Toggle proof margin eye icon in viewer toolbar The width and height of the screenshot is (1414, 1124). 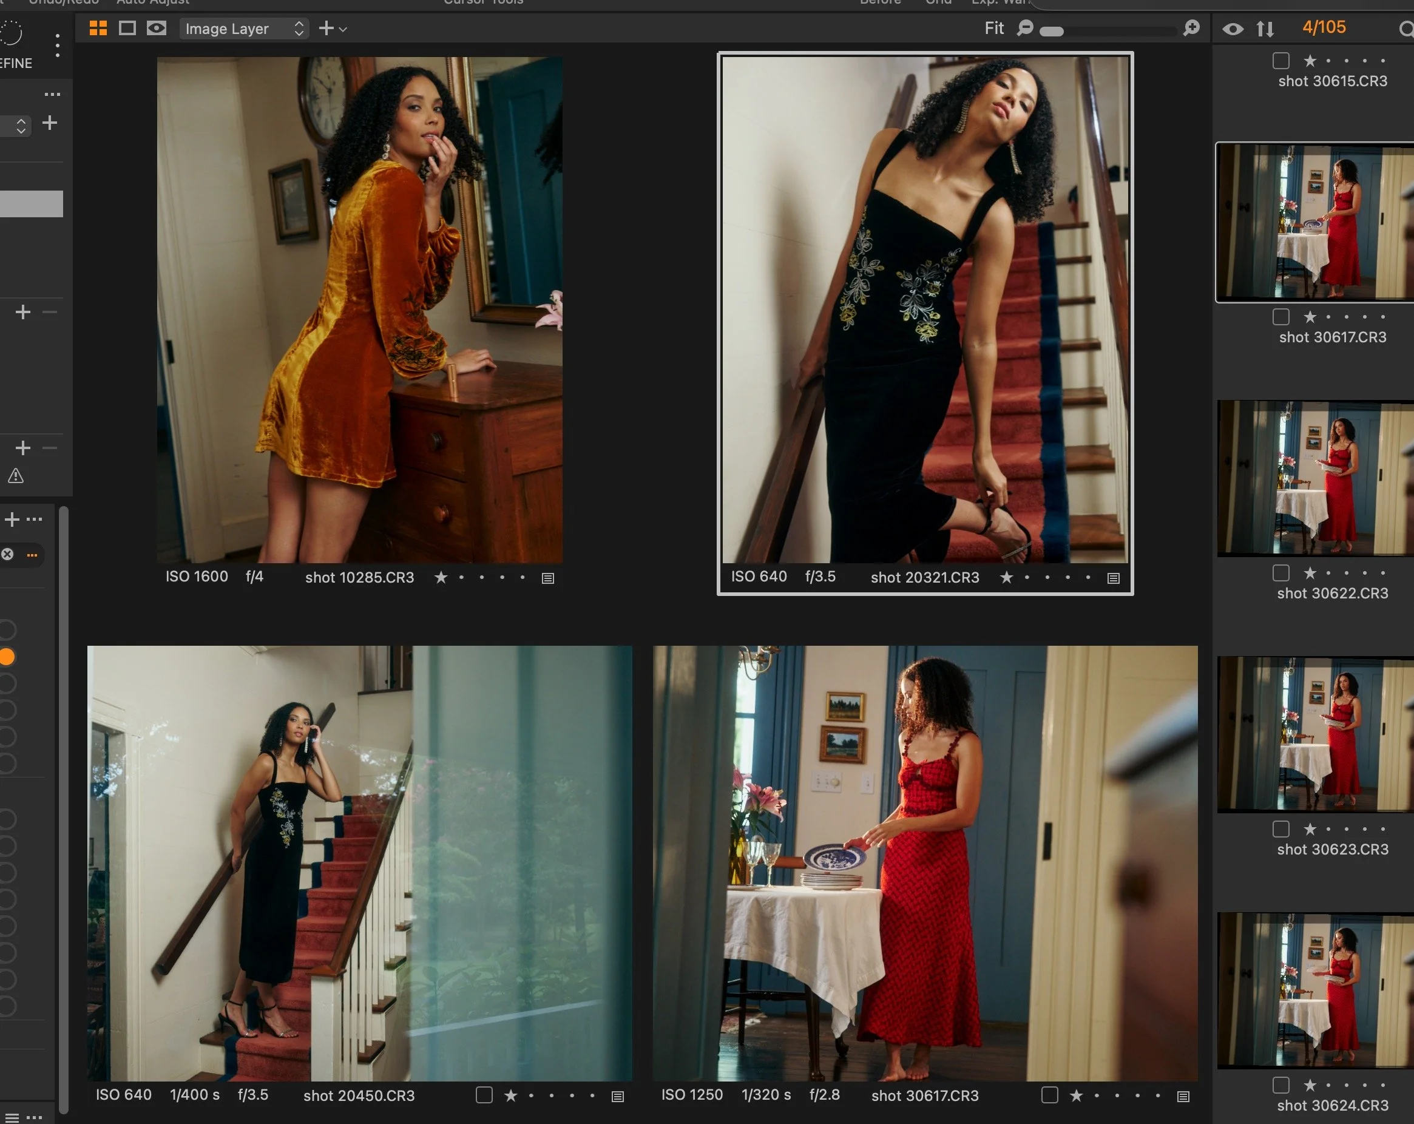click(x=156, y=28)
